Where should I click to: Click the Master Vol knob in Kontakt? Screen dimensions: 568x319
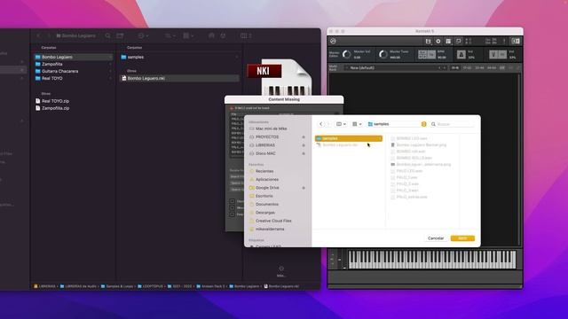tap(347, 55)
